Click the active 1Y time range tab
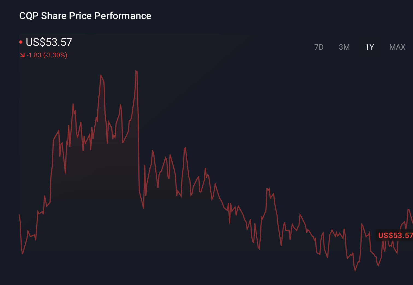This screenshot has width=413, height=285. coord(369,47)
